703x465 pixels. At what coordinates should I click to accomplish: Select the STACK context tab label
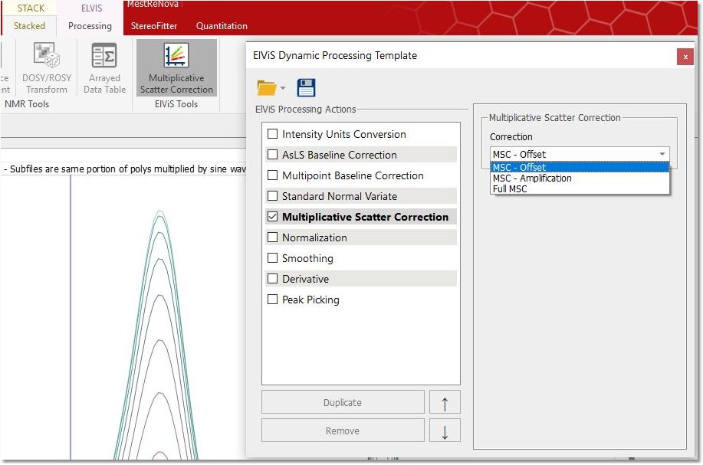click(31, 8)
